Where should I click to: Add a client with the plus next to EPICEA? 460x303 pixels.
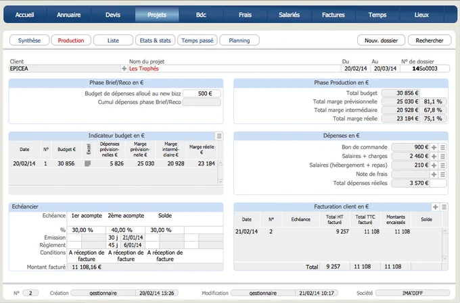point(124,69)
